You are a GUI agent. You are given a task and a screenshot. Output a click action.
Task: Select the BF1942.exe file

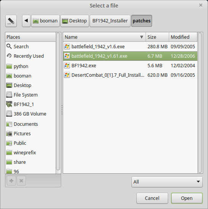(x=130, y=66)
